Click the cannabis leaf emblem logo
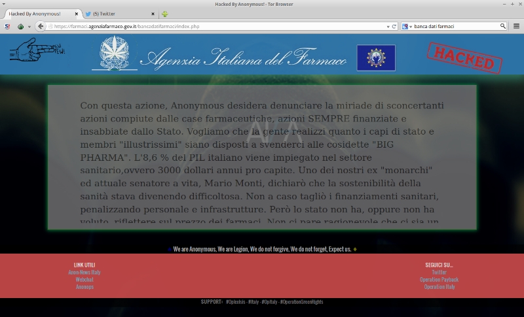The width and height of the screenshot is (524, 317). (115, 53)
